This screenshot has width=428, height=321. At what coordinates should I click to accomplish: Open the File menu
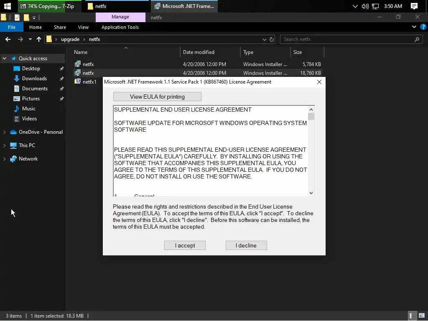(11, 27)
